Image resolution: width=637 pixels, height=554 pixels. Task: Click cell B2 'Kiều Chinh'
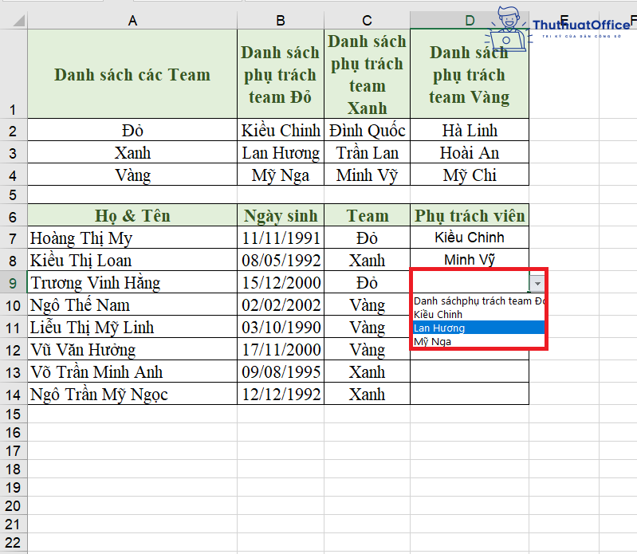[281, 130]
